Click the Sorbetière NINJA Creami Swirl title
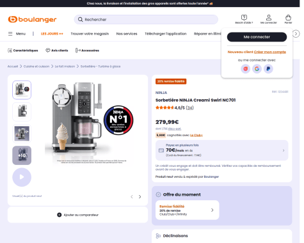The width and height of the screenshot is (304, 243). click(x=196, y=100)
